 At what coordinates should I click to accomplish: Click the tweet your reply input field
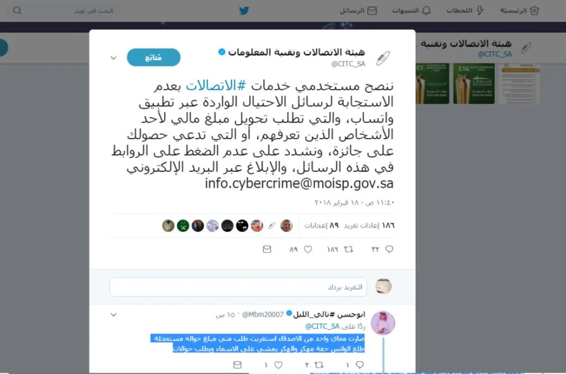tap(238, 287)
